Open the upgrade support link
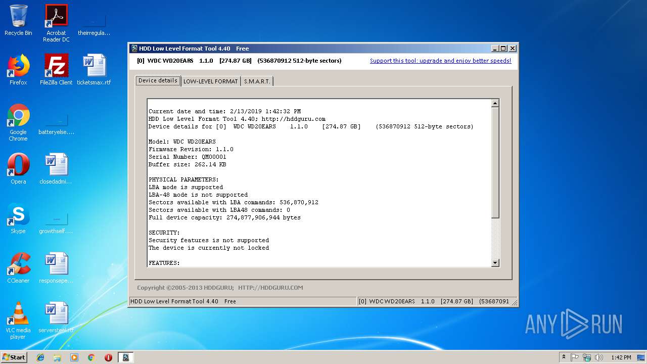 tap(440, 61)
